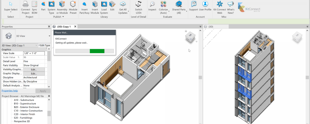Select B20 - Exterior Enclosure view
This screenshot has height=124, width=310.
coord(27,107)
